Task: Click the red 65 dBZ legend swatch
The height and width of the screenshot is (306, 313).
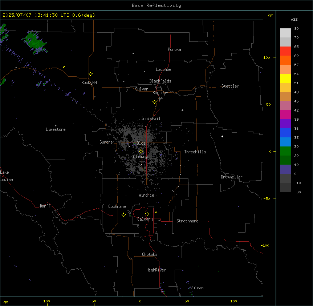Action: point(285,51)
